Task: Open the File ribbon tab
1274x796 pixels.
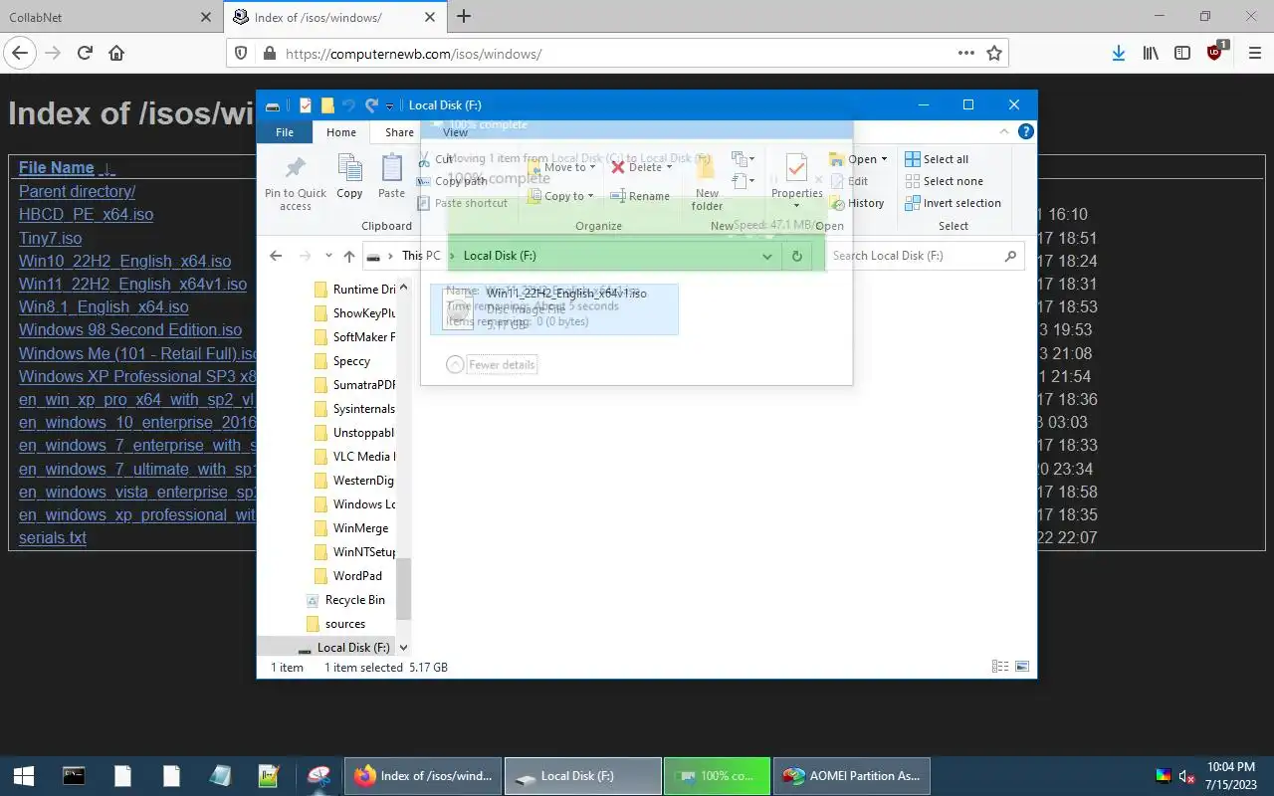Action: 285,132
